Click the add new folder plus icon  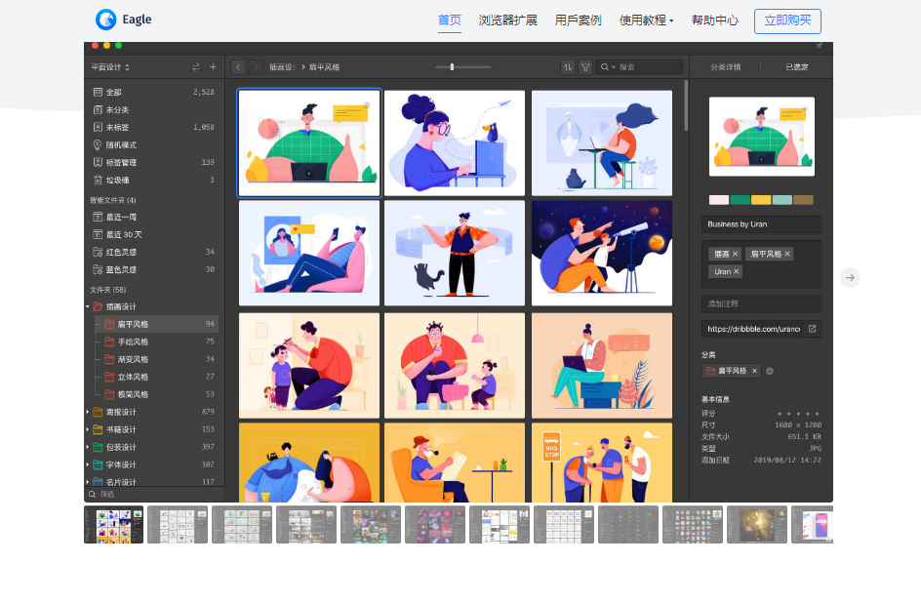point(213,67)
